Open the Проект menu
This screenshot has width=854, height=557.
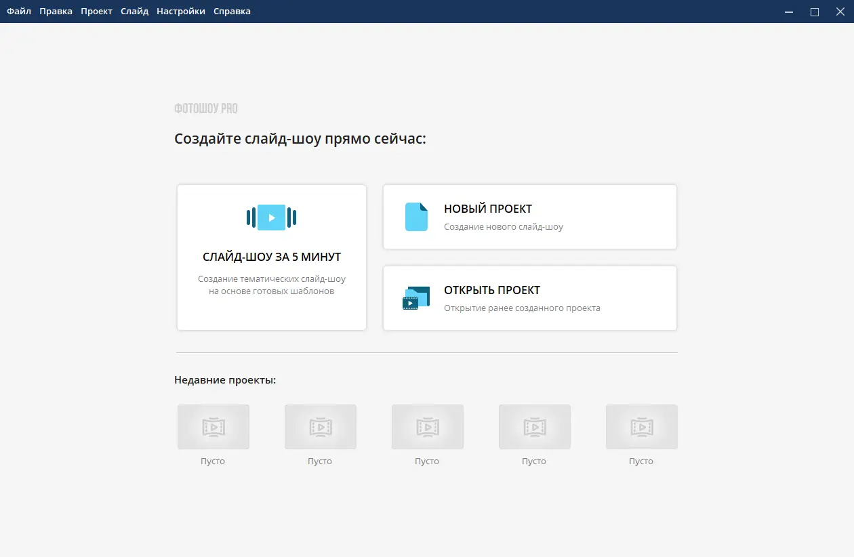click(x=96, y=12)
